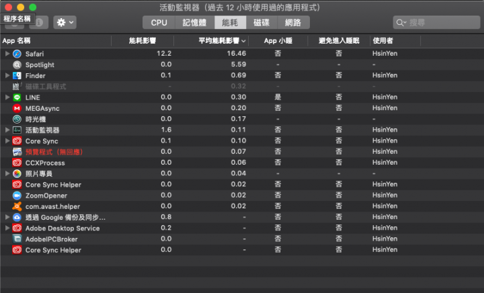Click the ZoomOpener camera icon
This screenshot has height=293, width=484.
click(x=17, y=196)
